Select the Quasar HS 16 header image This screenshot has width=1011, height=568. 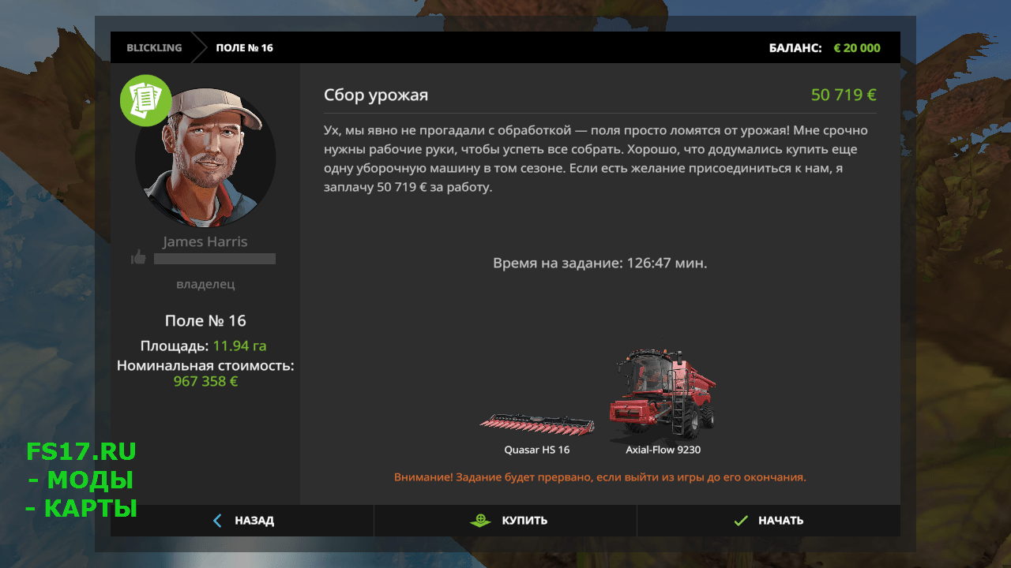click(537, 423)
